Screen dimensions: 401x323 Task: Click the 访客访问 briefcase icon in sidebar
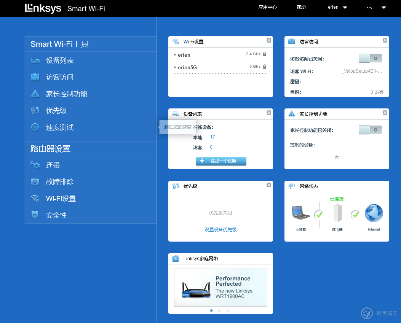(35, 77)
